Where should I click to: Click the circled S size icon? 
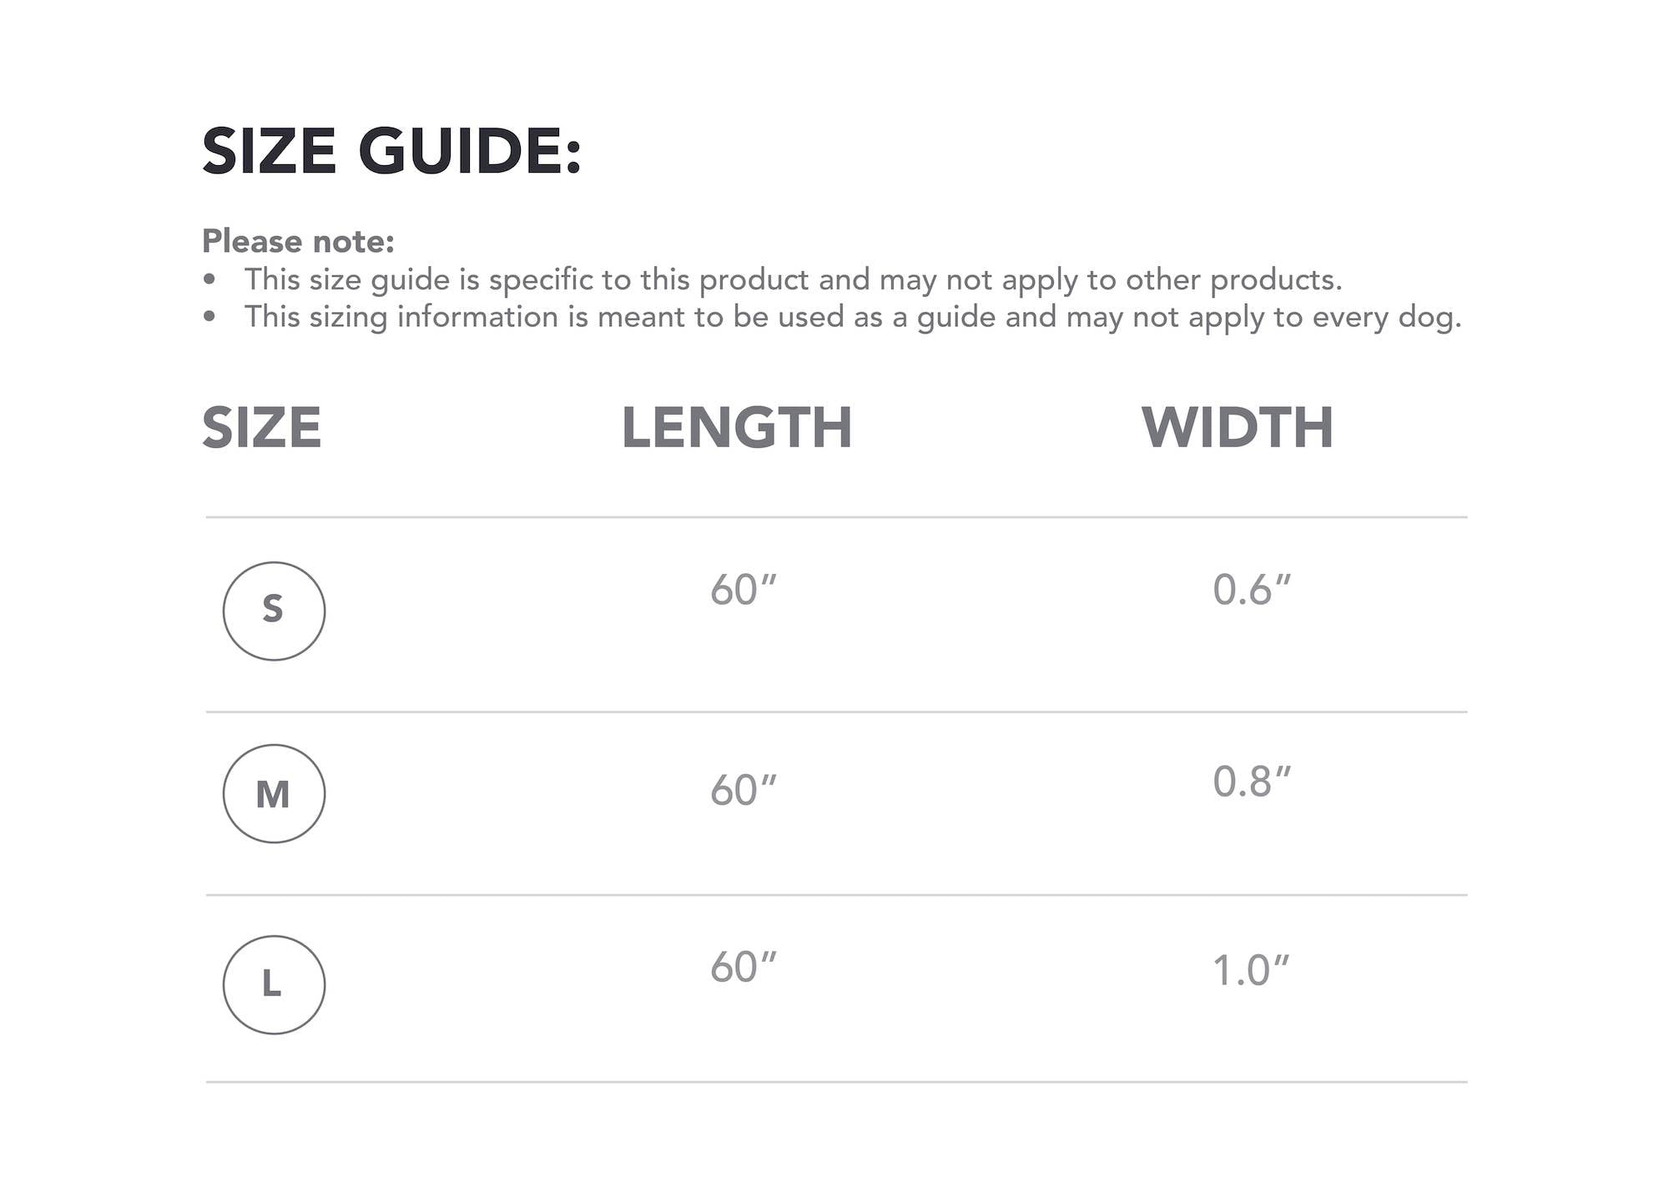(274, 611)
